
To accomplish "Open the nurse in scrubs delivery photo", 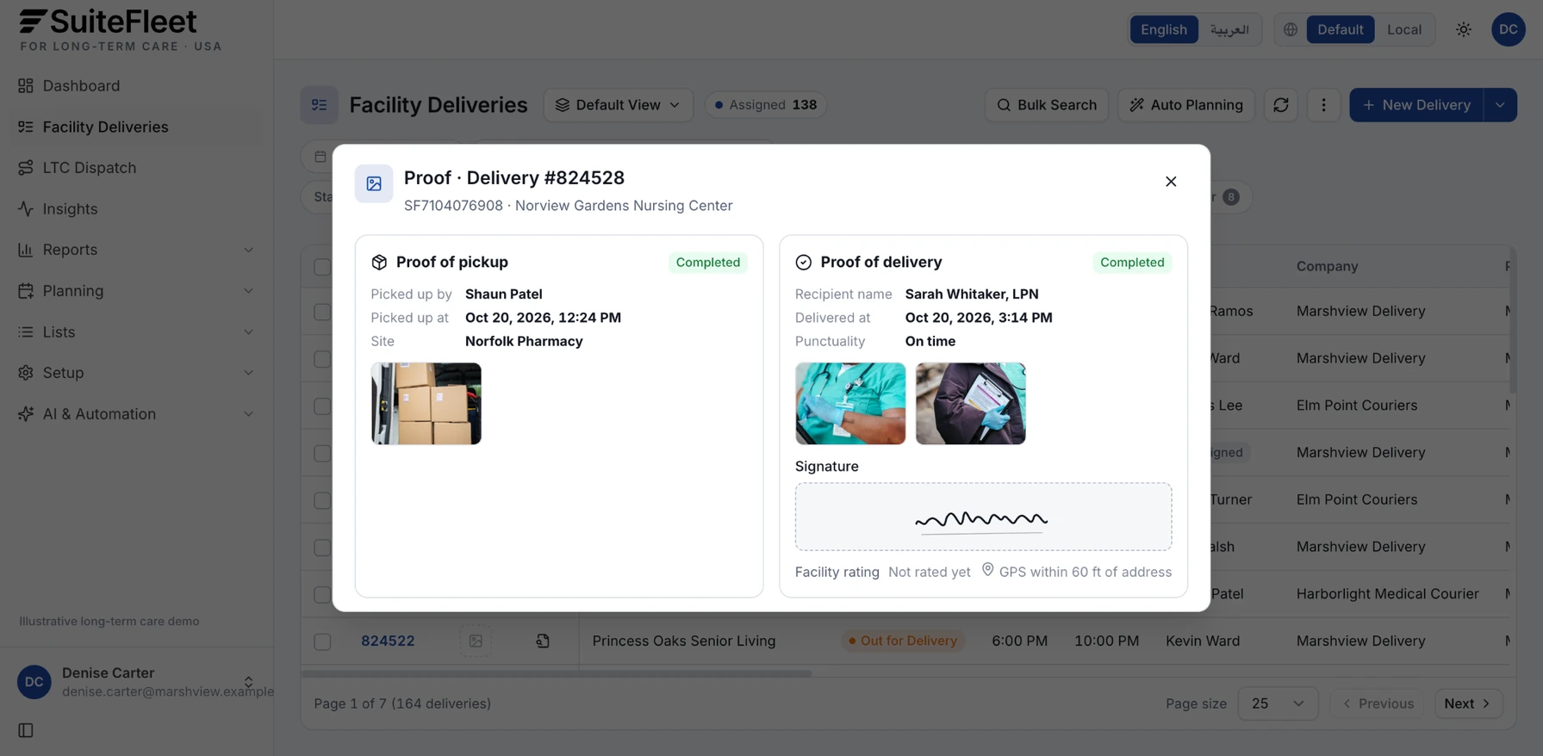I will 850,404.
